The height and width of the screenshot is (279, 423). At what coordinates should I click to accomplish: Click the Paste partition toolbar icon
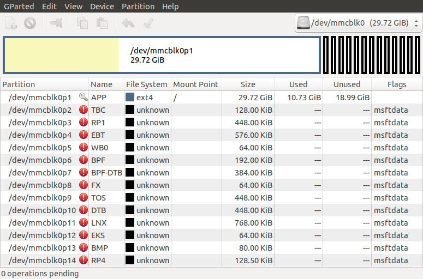tap(102, 23)
